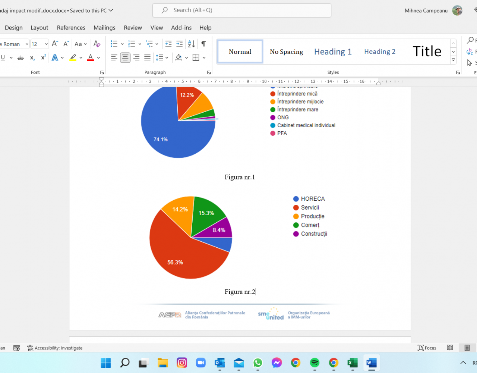
Task: Click the Search box in title bar
Action: pyautogui.click(x=241, y=10)
